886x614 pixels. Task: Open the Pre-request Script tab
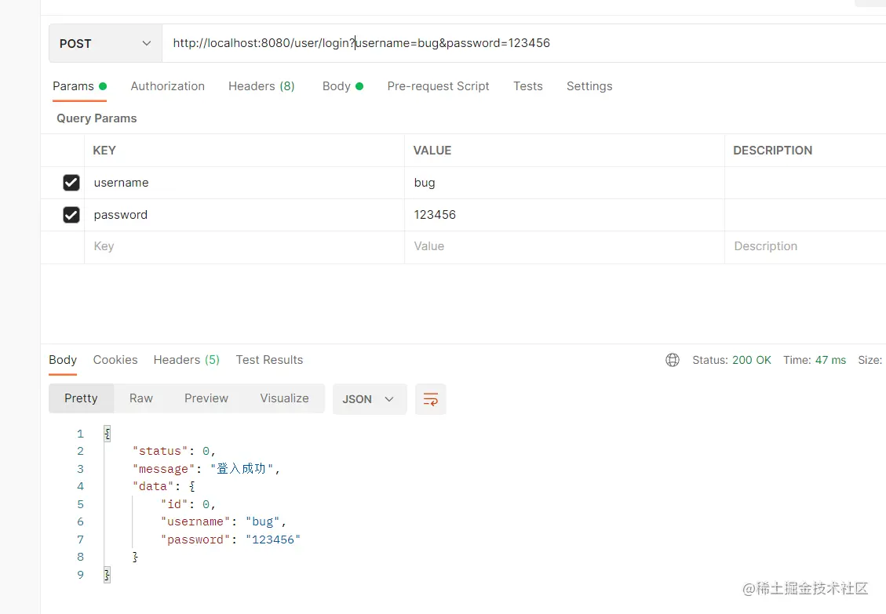tap(438, 86)
